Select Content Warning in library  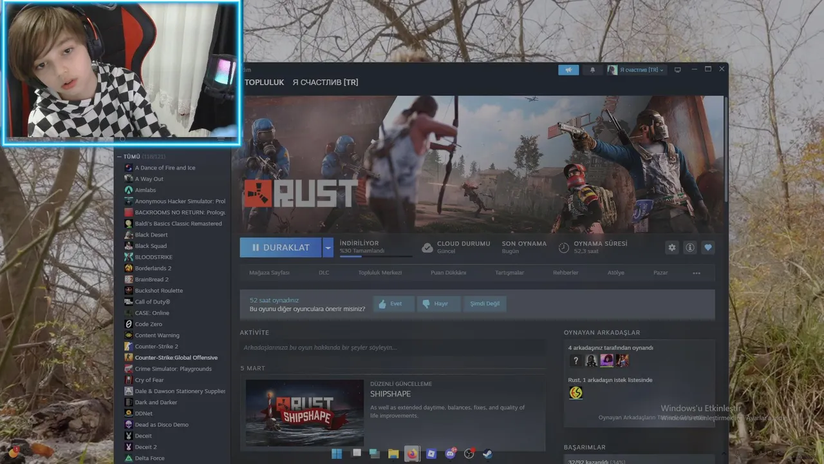[157, 335]
